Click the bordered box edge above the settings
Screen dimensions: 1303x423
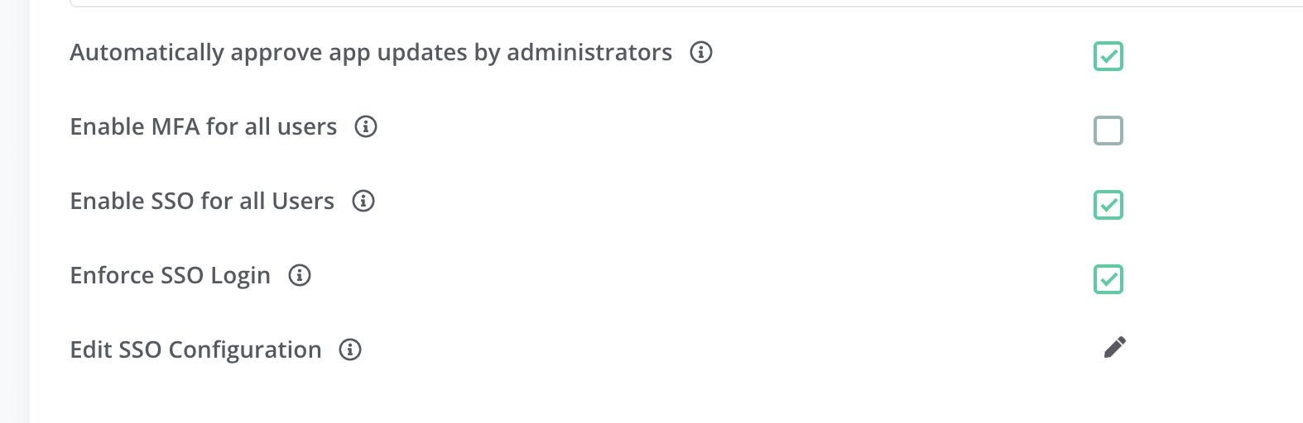tap(662, 5)
